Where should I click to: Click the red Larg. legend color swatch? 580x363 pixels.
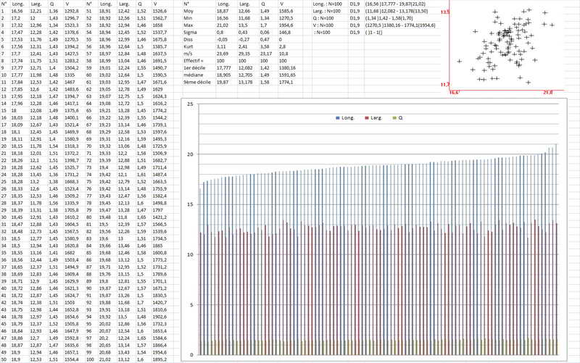pos(367,116)
